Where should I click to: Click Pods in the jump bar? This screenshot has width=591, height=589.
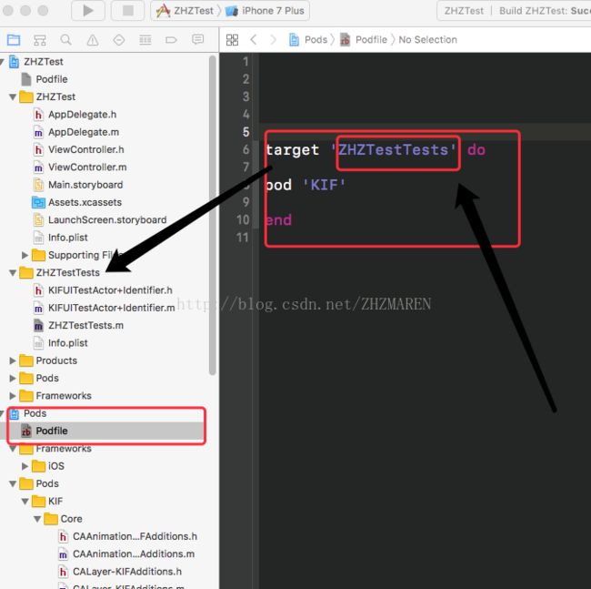(308, 40)
